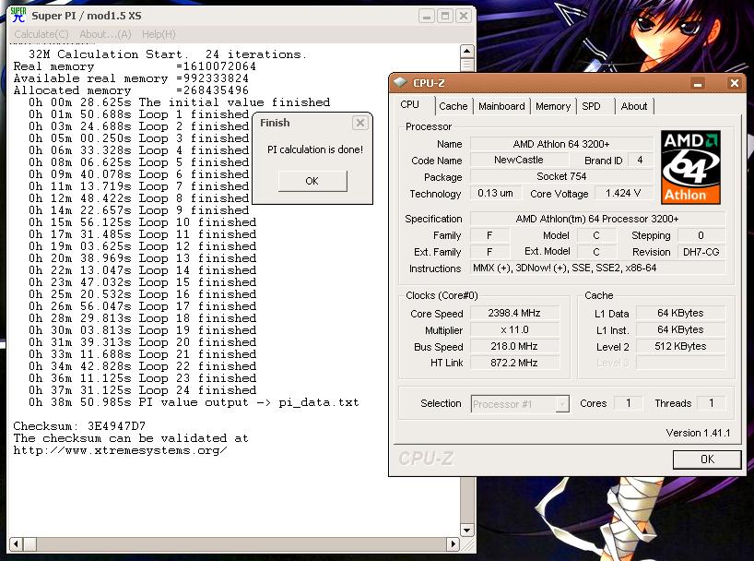The width and height of the screenshot is (754, 561).
Task: Click the Specification field text
Action: 596,219
